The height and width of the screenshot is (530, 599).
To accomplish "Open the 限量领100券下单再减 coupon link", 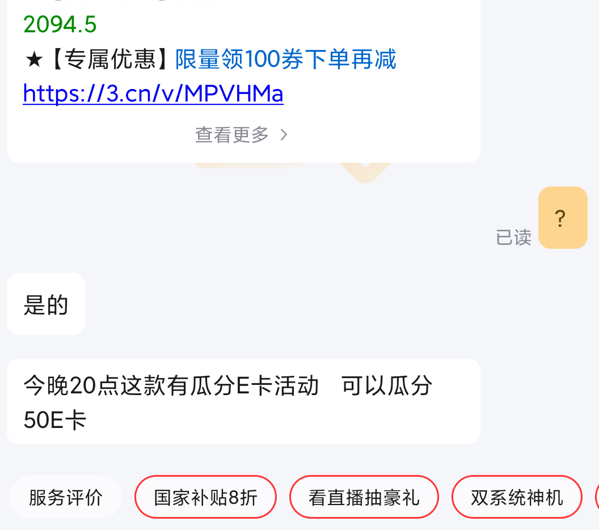I will (x=286, y=60).
